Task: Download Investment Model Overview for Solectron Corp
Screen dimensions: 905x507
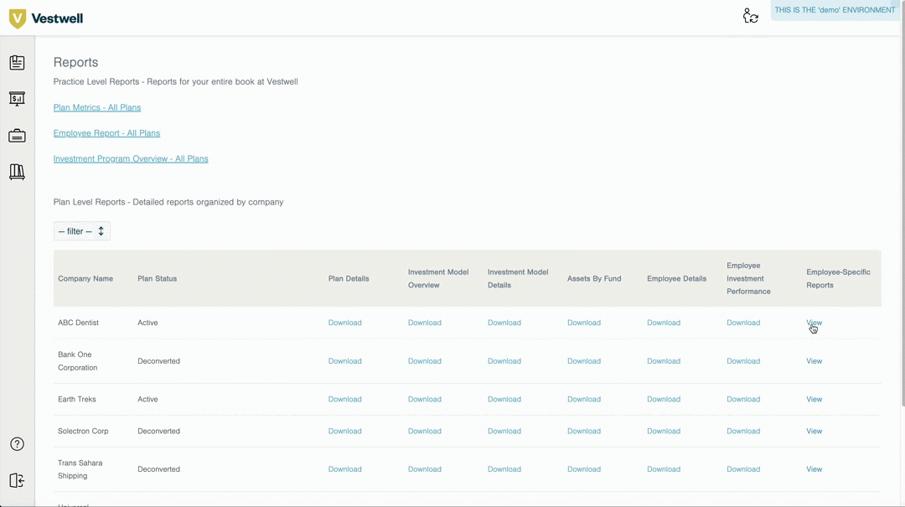Action: 425,431
